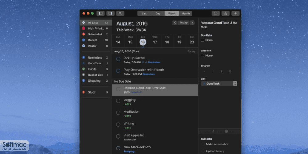308x154 pixels.
Task: Click the task title Release GoodTask 3 in details
Action: (x=219, y=25)
